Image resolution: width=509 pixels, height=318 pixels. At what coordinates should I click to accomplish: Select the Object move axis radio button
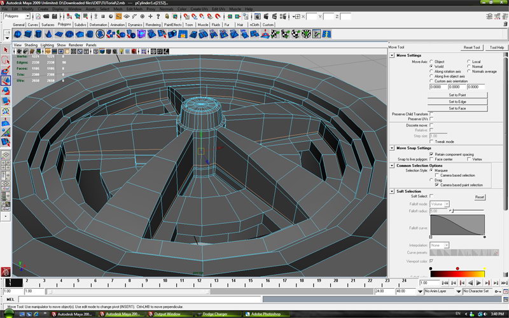[x=431, y=62]
